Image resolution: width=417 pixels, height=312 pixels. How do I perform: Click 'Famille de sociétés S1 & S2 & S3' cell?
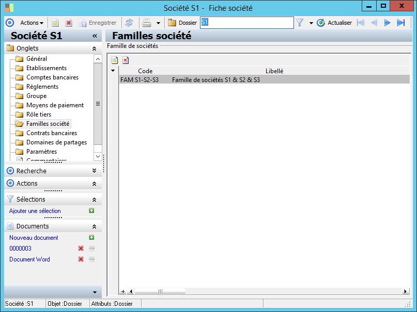pyautogui.click(x=216, y=79)
